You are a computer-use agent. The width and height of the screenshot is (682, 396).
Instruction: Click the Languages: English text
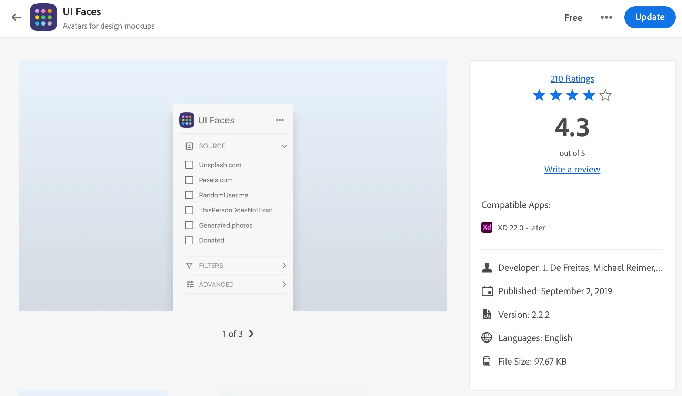(535, 338)
